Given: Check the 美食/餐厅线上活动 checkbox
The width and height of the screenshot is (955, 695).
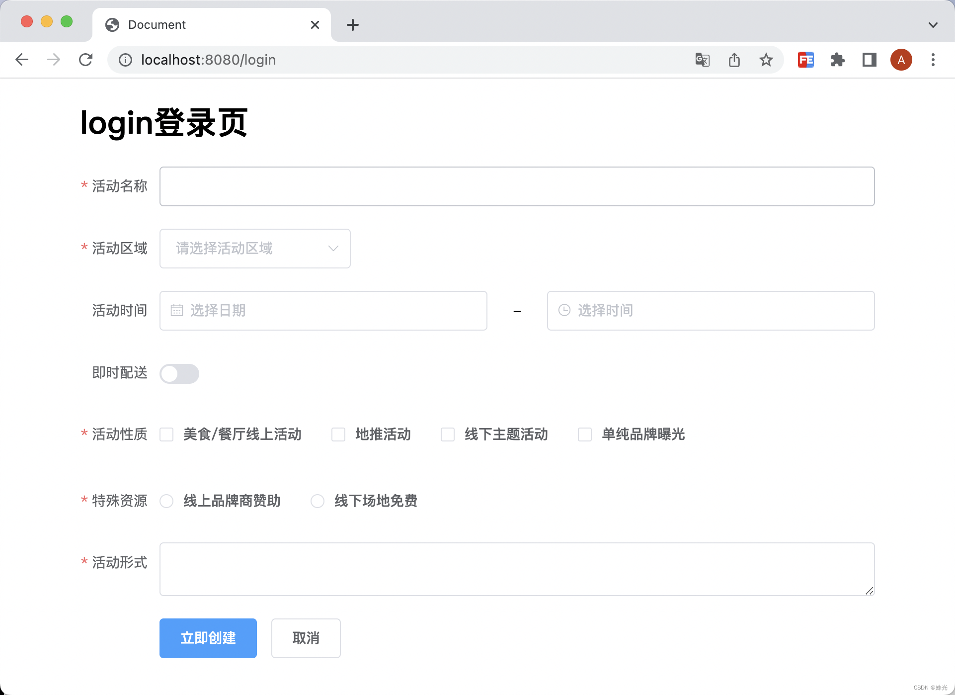Looking at the screenshot, I should pyautogui.click(x=166, y=434).
